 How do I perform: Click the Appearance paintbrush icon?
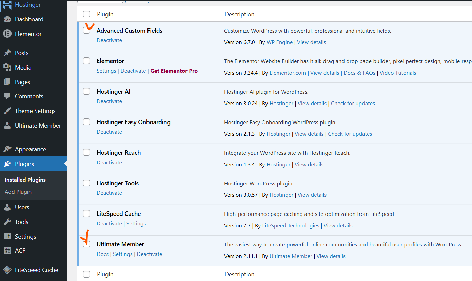pyautogui.click(x=7, y=149)
